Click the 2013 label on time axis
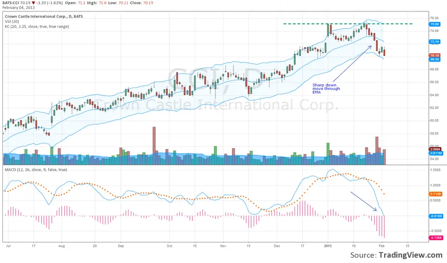This screenshot has height=263, width=447. point(328,246)
